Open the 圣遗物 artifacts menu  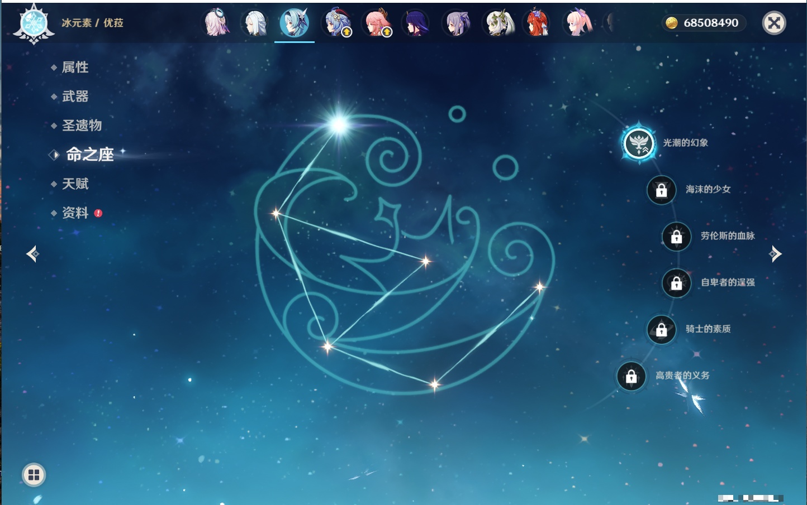click(x=82, y=126)
